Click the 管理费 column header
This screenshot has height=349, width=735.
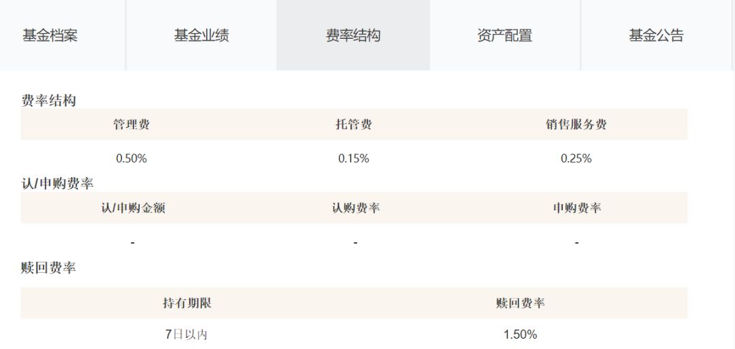131,124
